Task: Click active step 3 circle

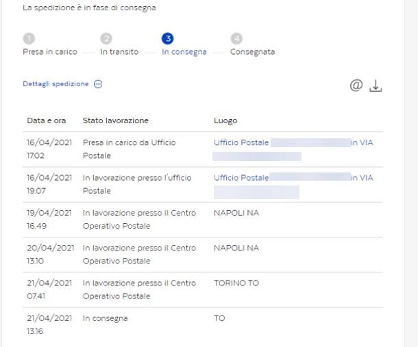Action: coord(168,38)
